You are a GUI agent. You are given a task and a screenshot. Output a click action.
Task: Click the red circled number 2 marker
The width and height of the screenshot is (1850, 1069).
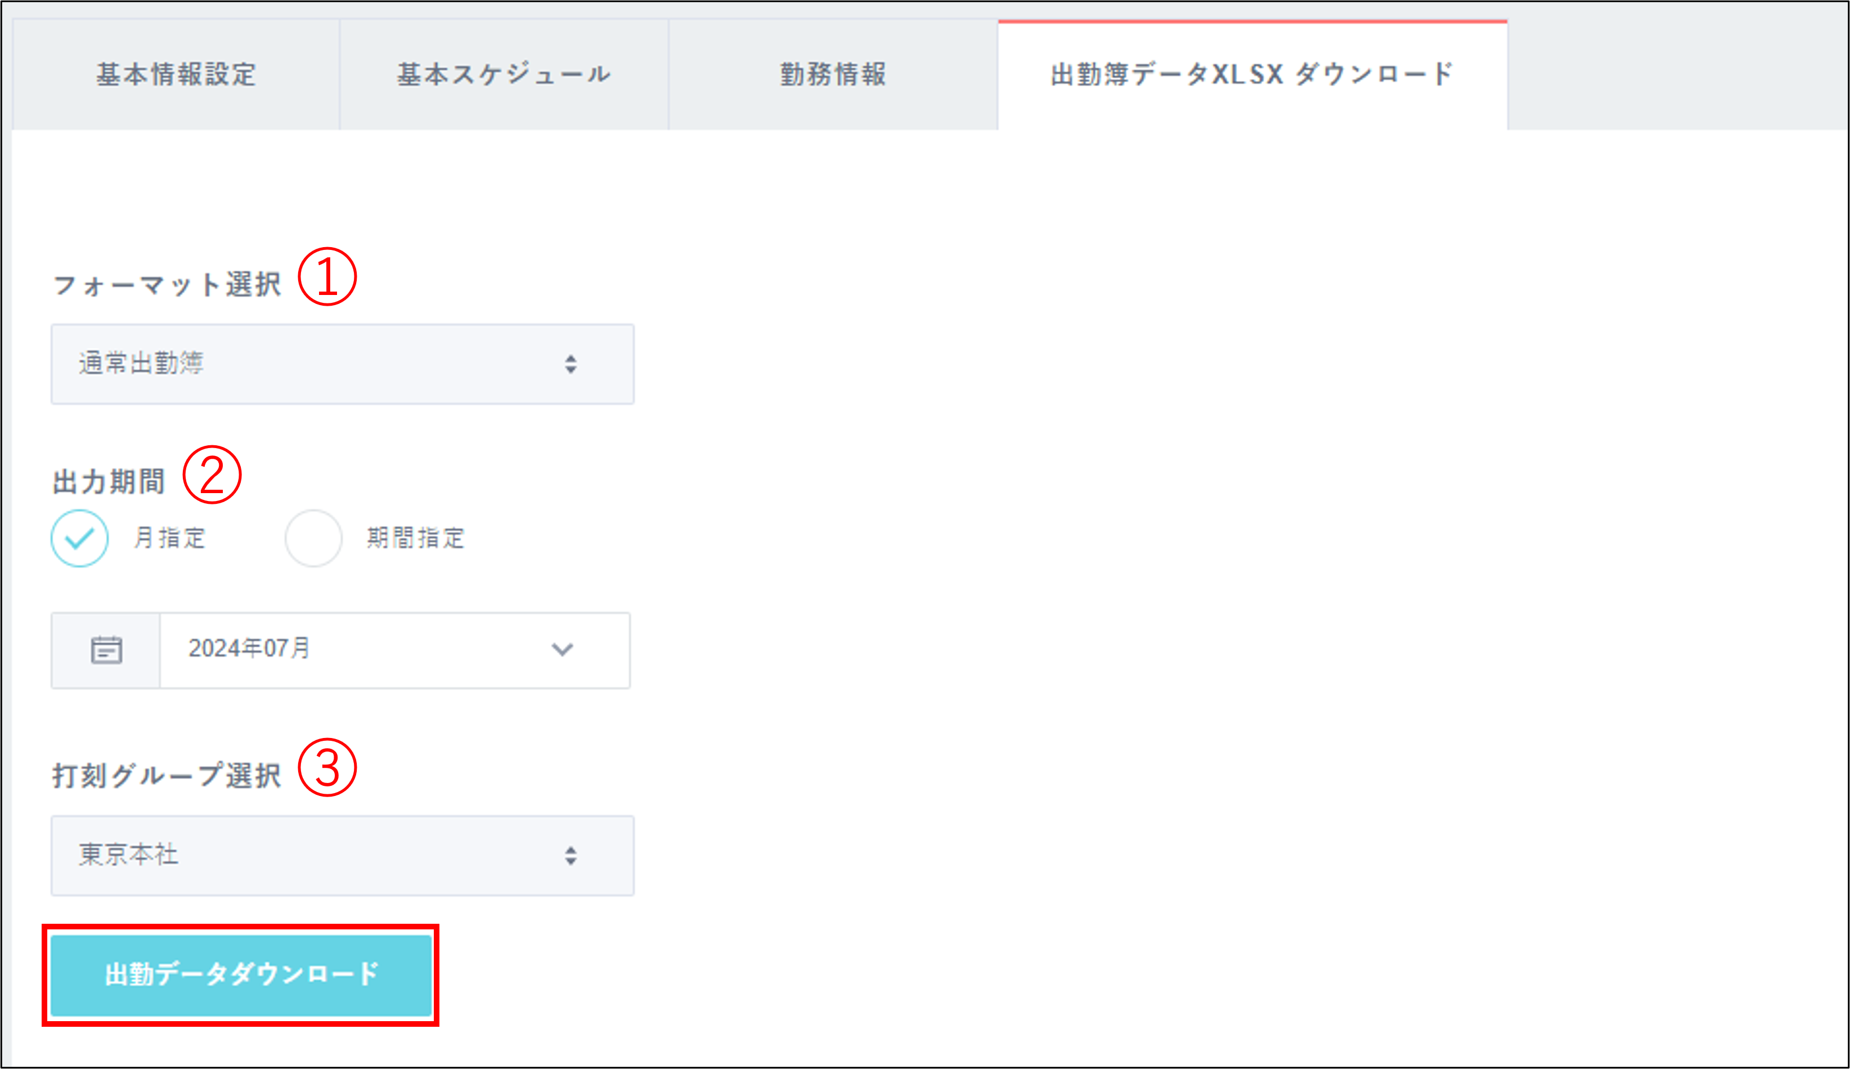tap(212, 475)
